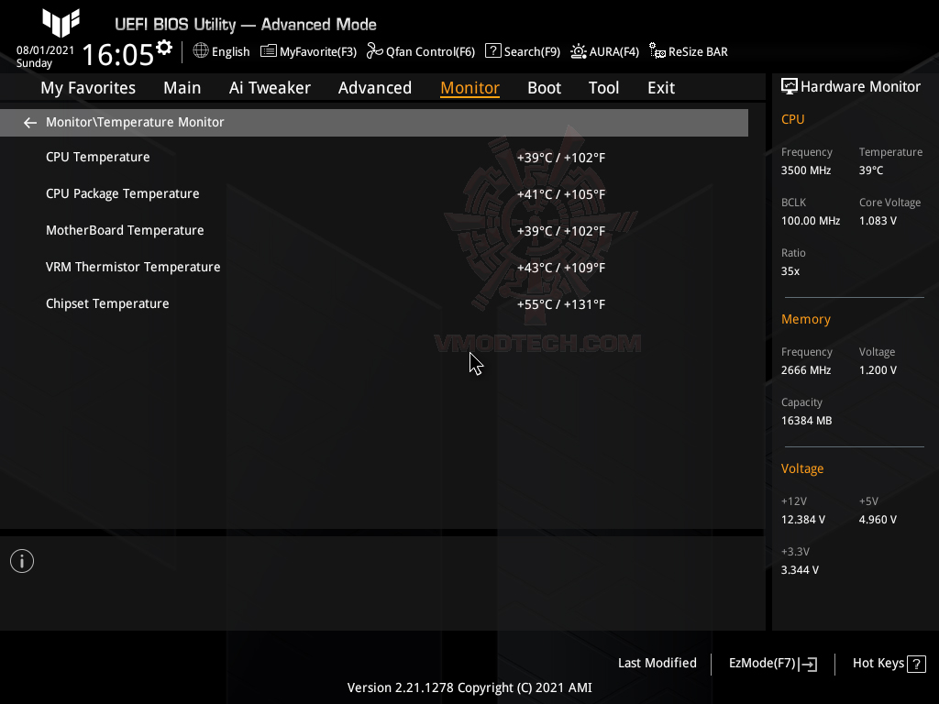
Task: Select CPU Temperature row
Action: (374, 158)
